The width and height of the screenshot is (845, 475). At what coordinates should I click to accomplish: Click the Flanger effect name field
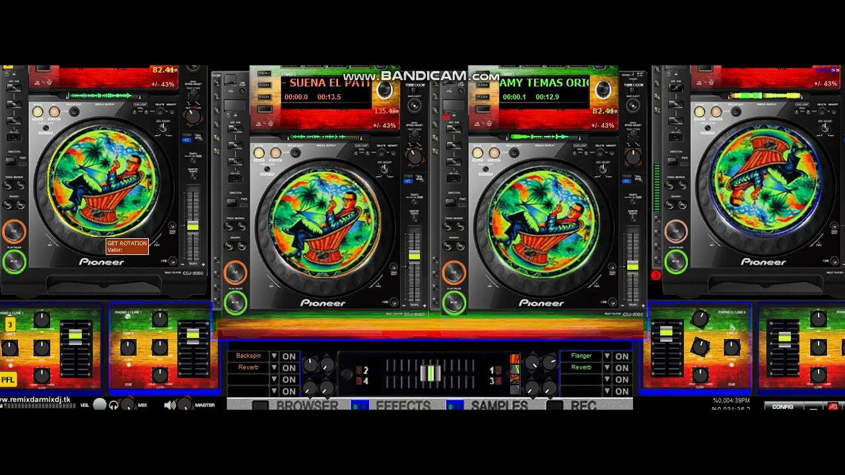pos(582,356)
